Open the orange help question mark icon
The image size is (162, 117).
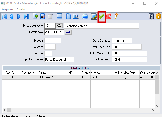(x=159, y=16)
